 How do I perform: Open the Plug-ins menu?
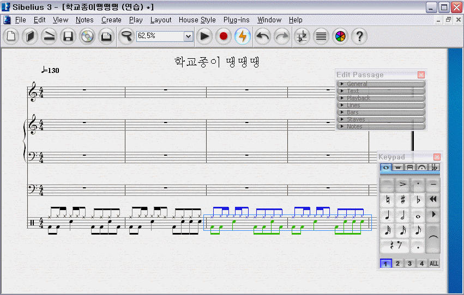[237, 20]
